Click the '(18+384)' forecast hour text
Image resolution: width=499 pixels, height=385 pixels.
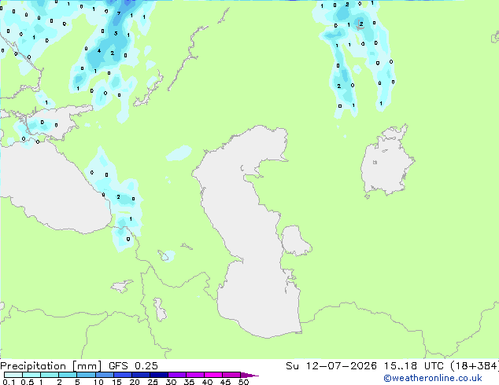474,365
